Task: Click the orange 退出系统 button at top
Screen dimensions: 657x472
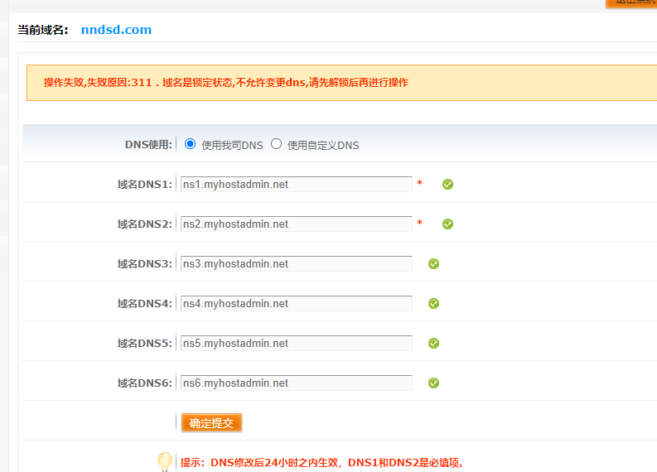Action: pos(631,2)
